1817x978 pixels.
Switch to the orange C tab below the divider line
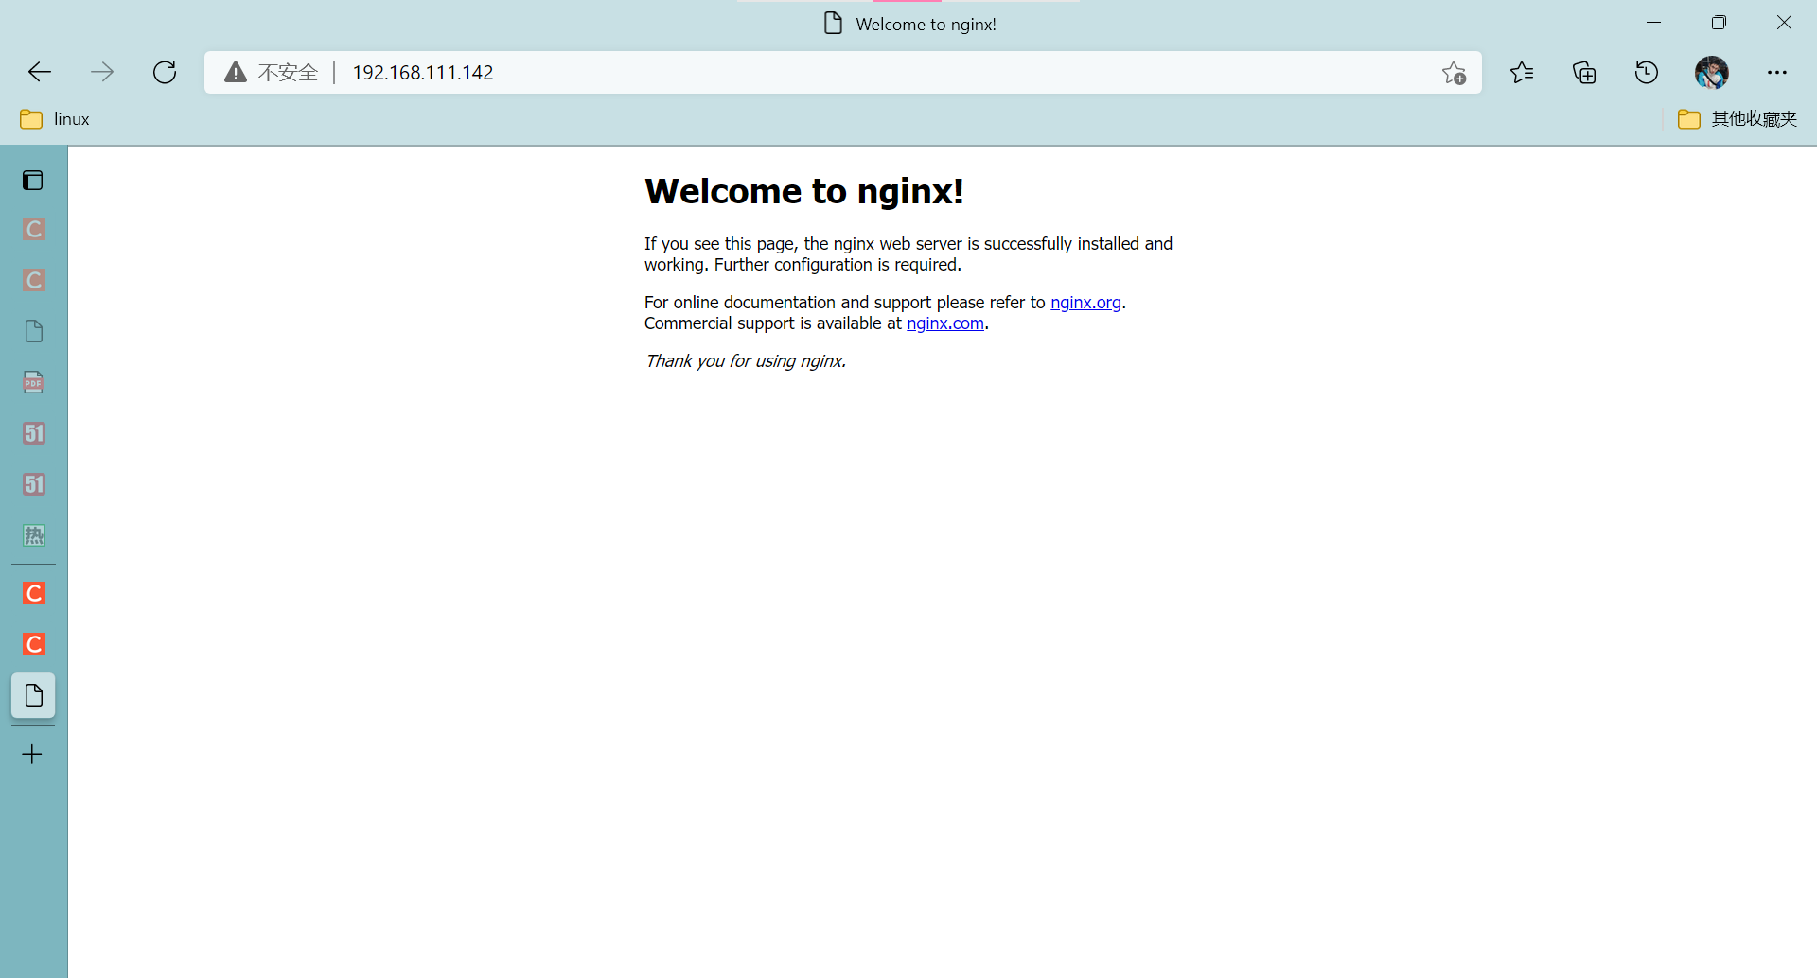tap(33, 593)
